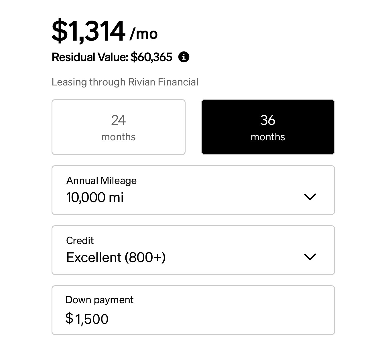This screenshot has height=349, width=378.
Task: Click the Annual Mileage label
Action: pyautogui.click(x=101, y=181)
